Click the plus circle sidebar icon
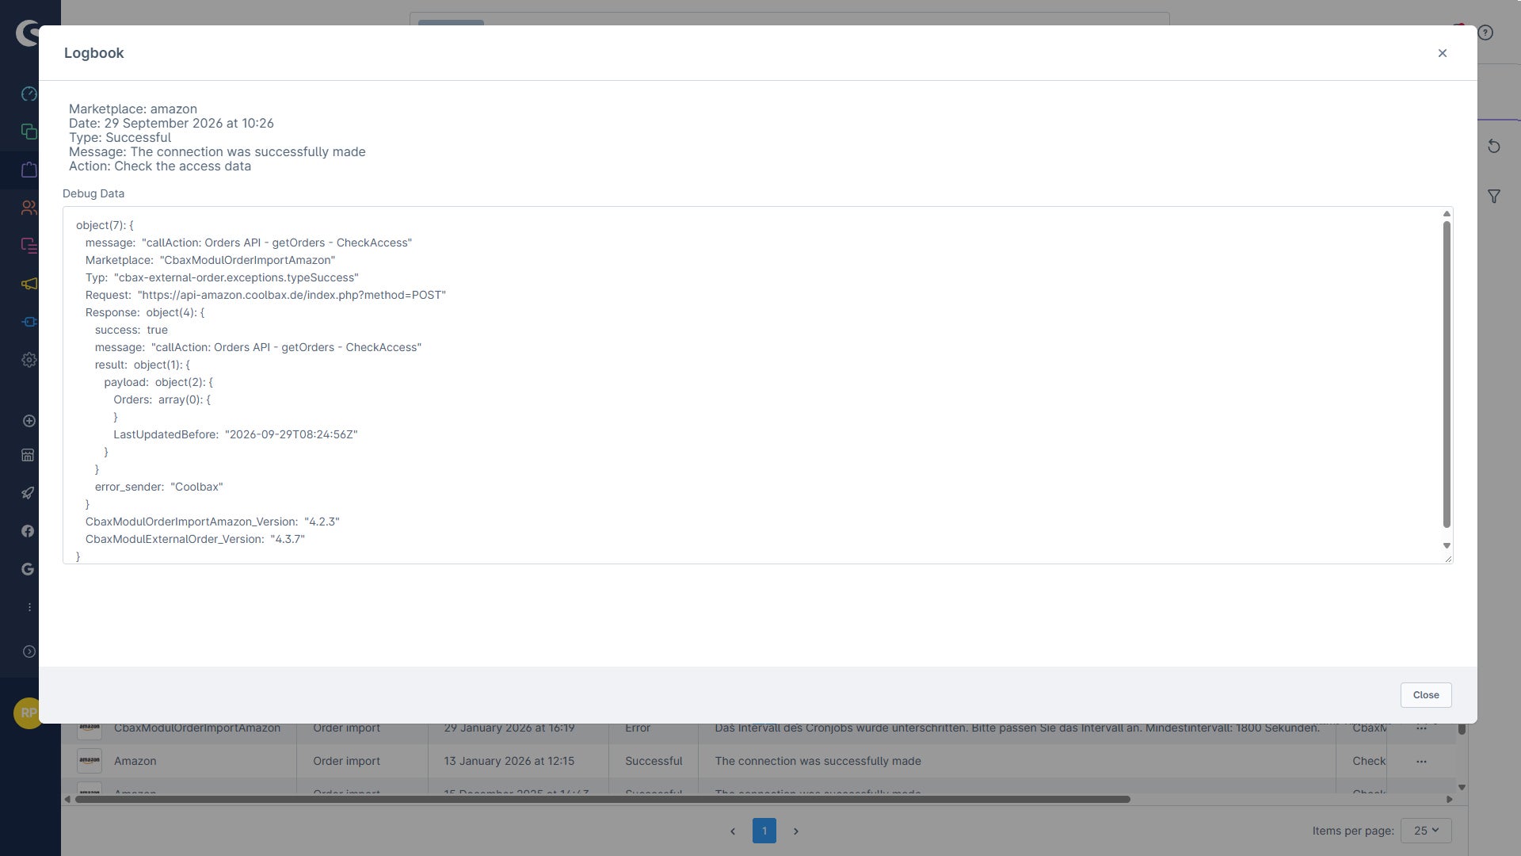1521x856 pixels. click(x=29, y=421)
